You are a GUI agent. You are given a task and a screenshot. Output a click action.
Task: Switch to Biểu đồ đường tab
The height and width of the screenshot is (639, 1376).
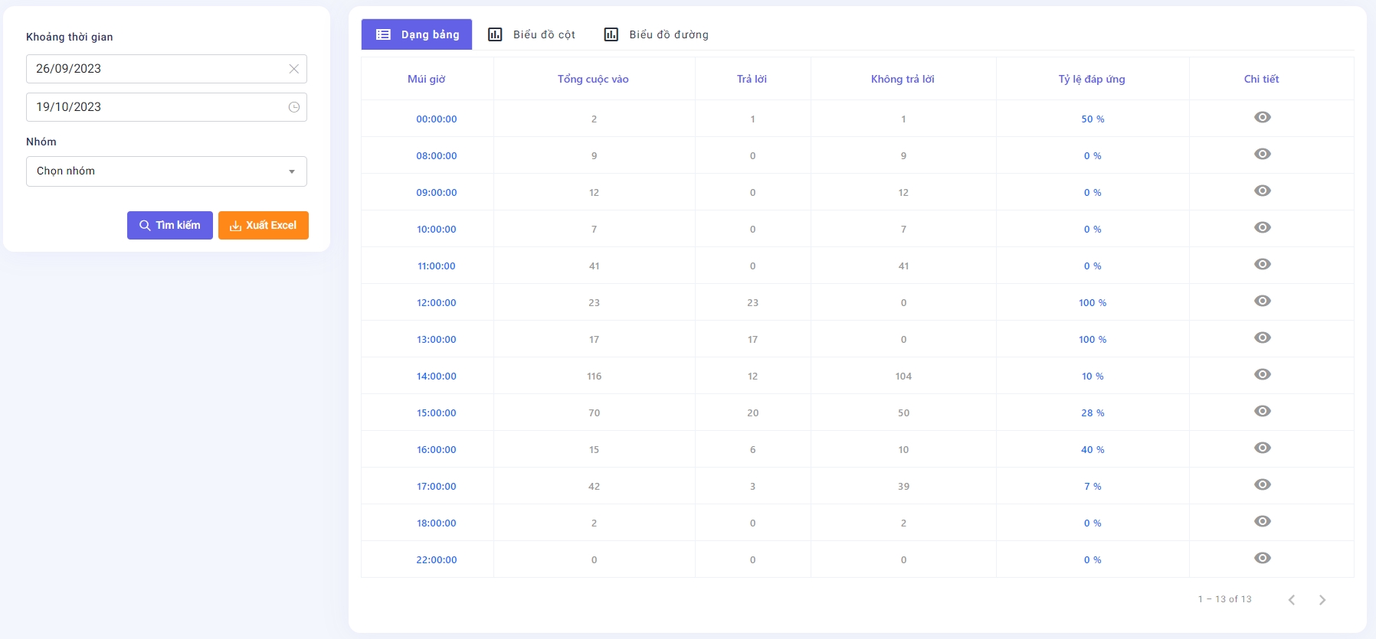657,34
